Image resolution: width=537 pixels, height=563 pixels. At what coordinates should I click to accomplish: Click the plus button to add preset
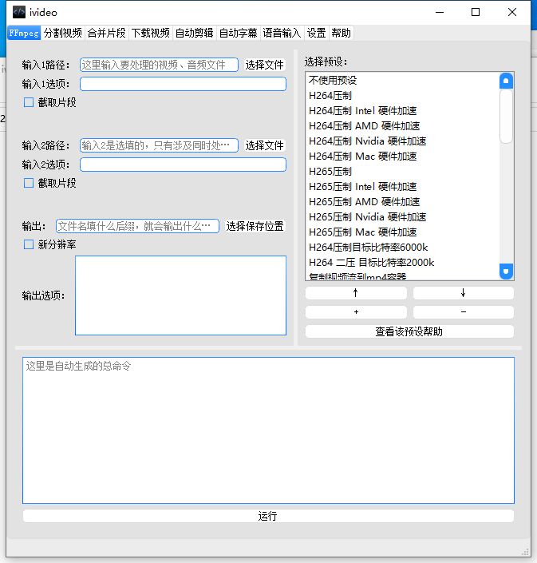click(356, 312)
